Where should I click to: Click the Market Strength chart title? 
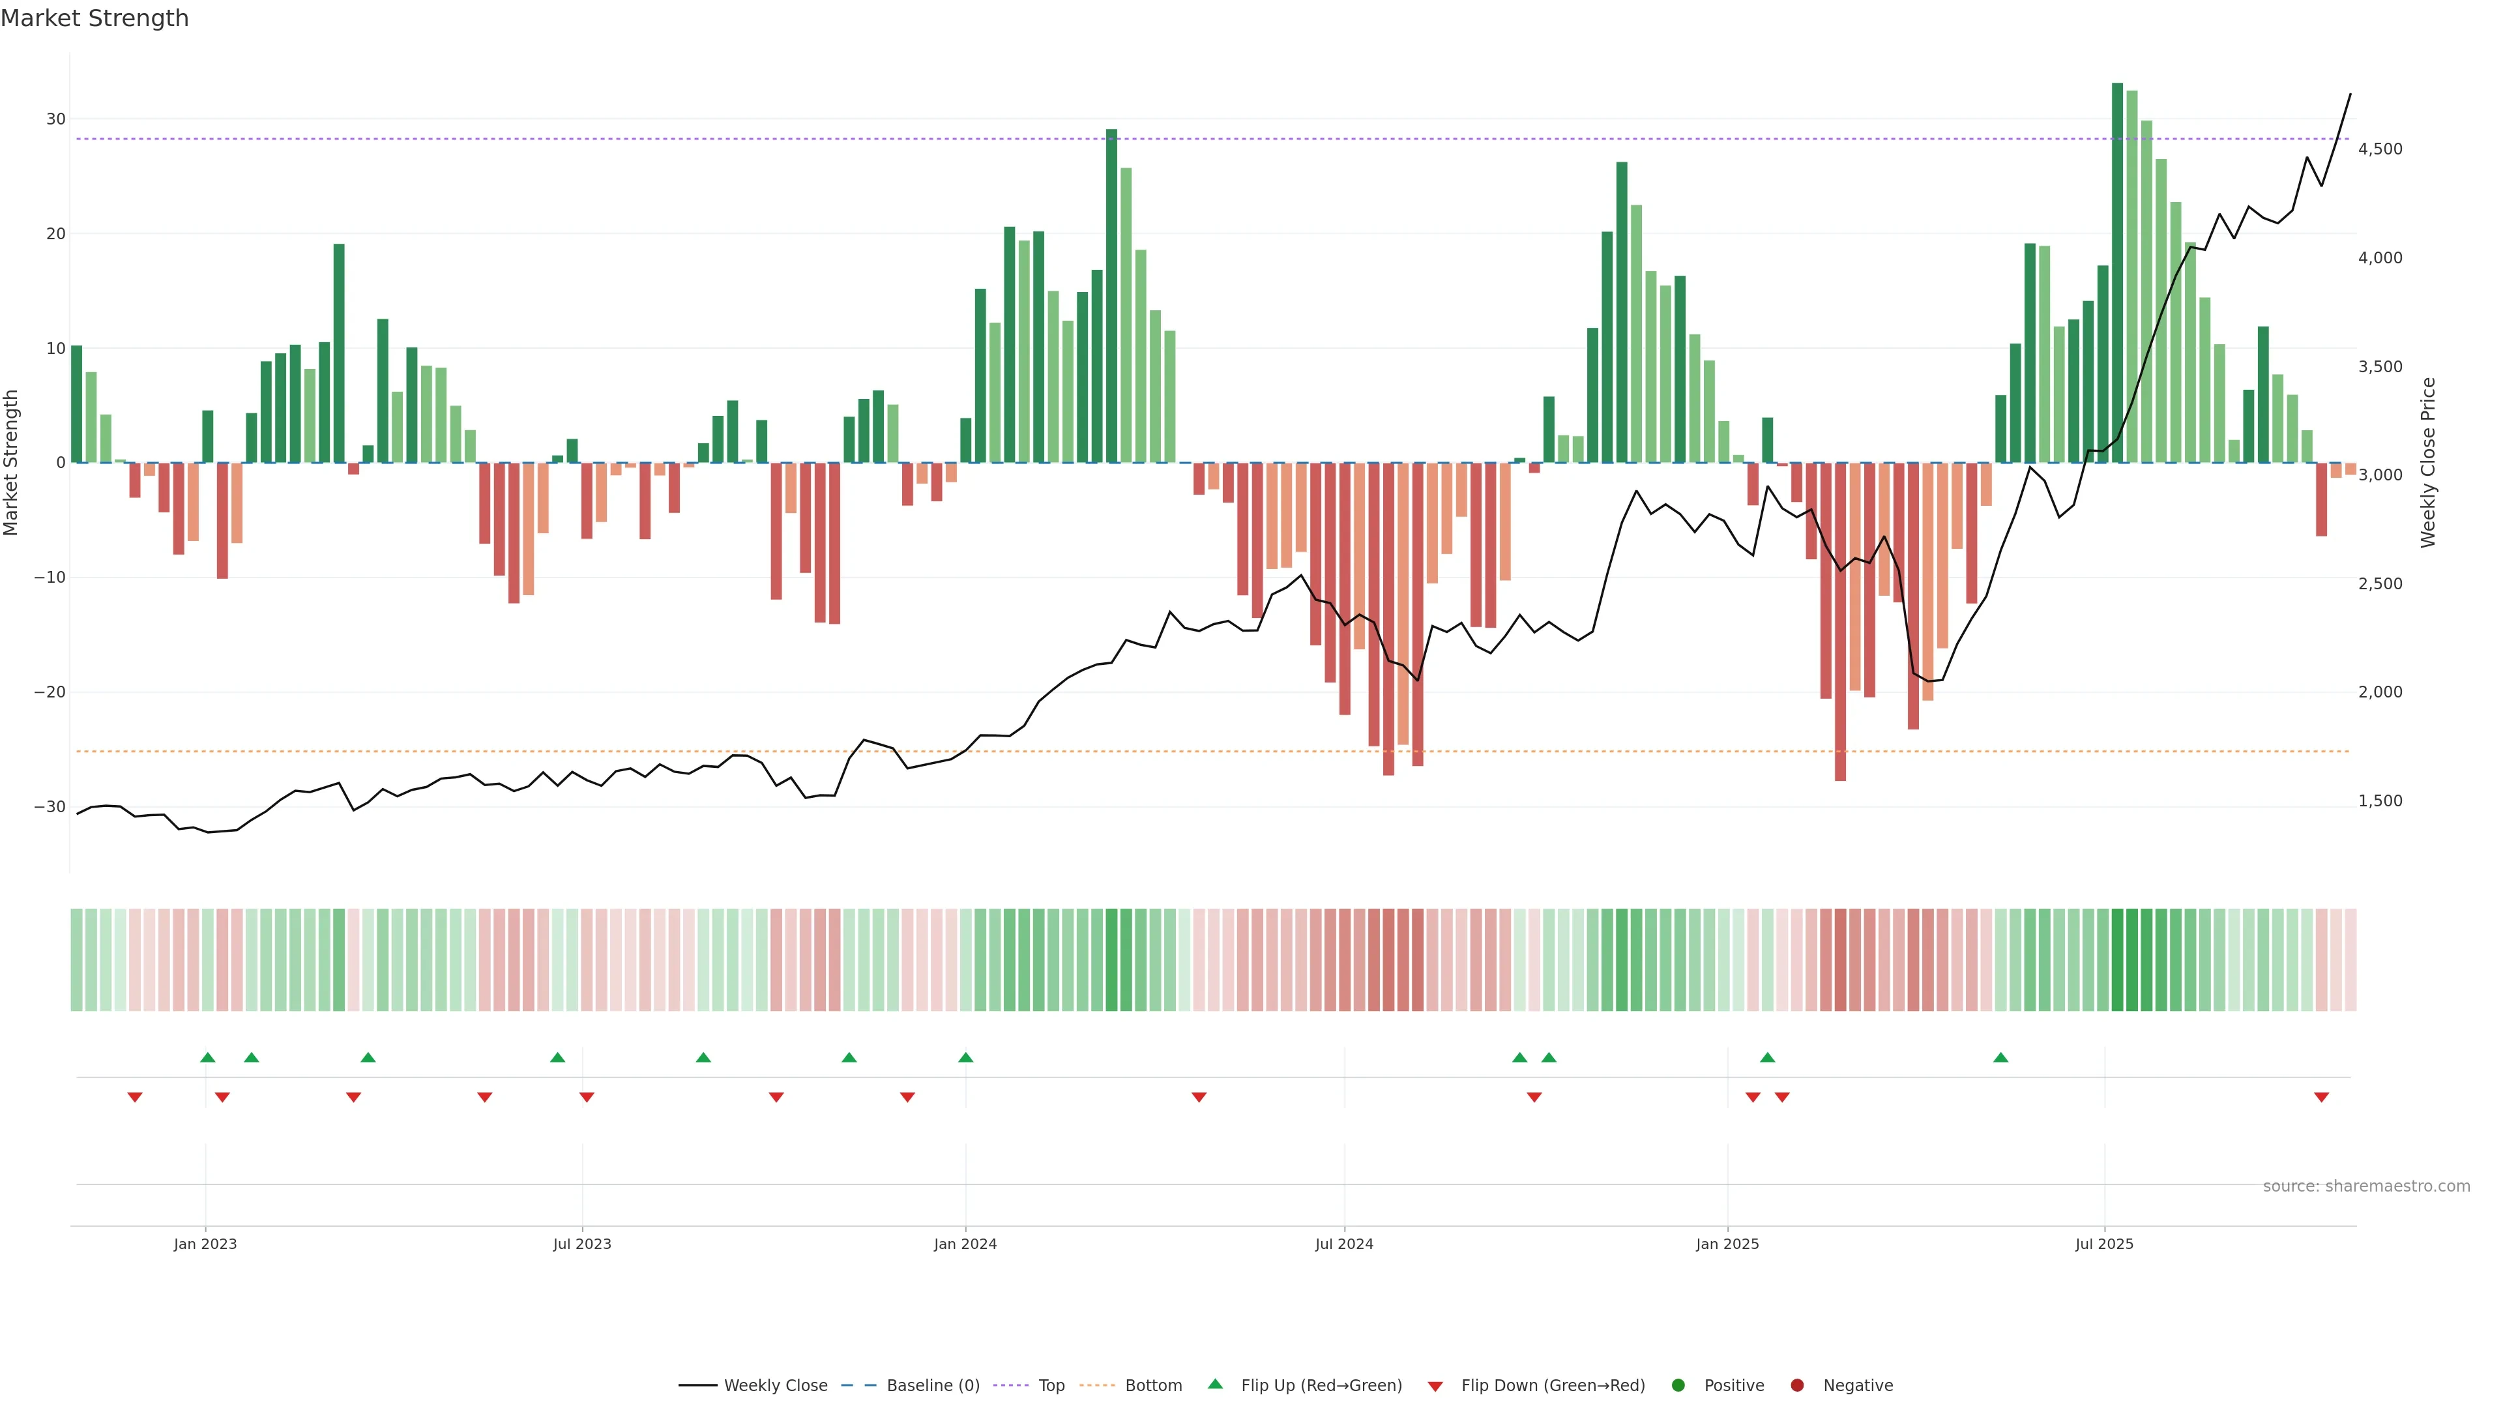click(95, 18)
